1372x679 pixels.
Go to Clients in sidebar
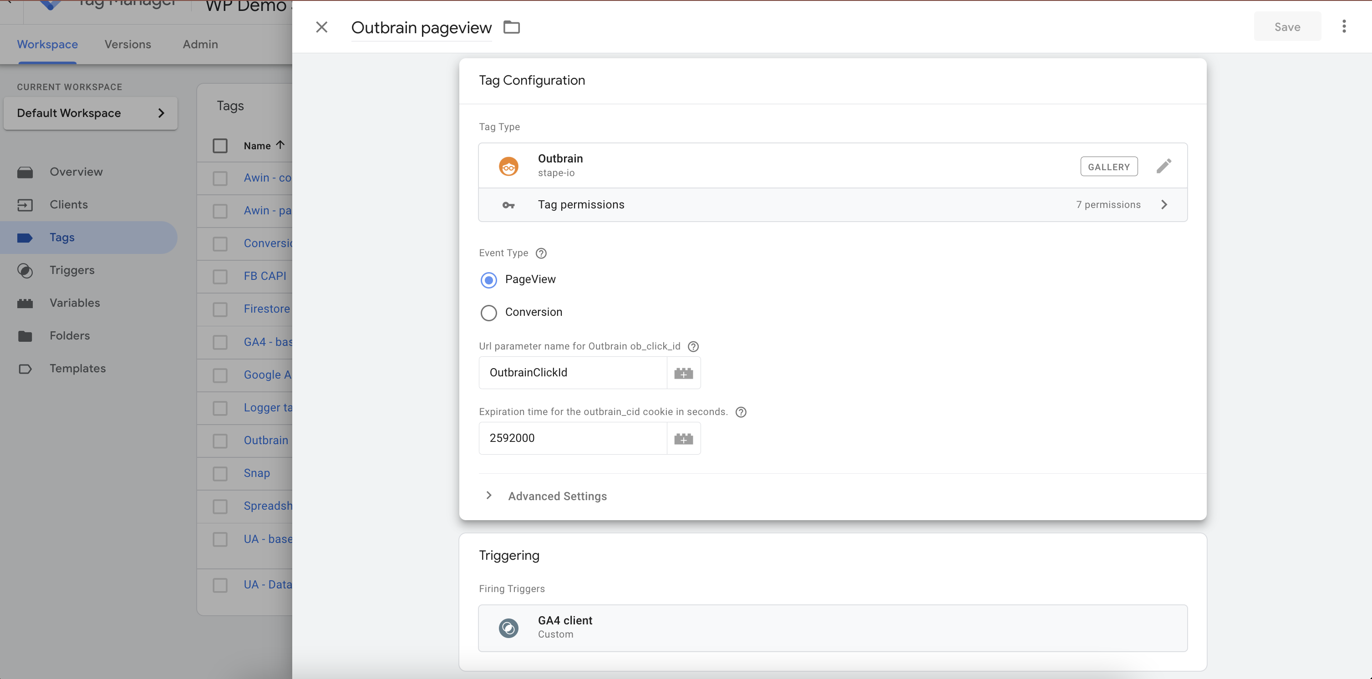tap(69, 204)
